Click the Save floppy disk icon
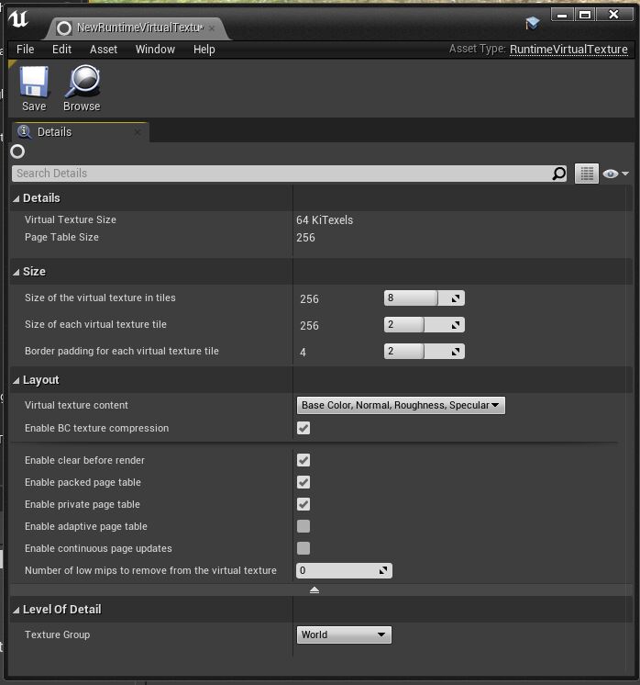The width and height of the screenshot is (640, 685). 34,82
